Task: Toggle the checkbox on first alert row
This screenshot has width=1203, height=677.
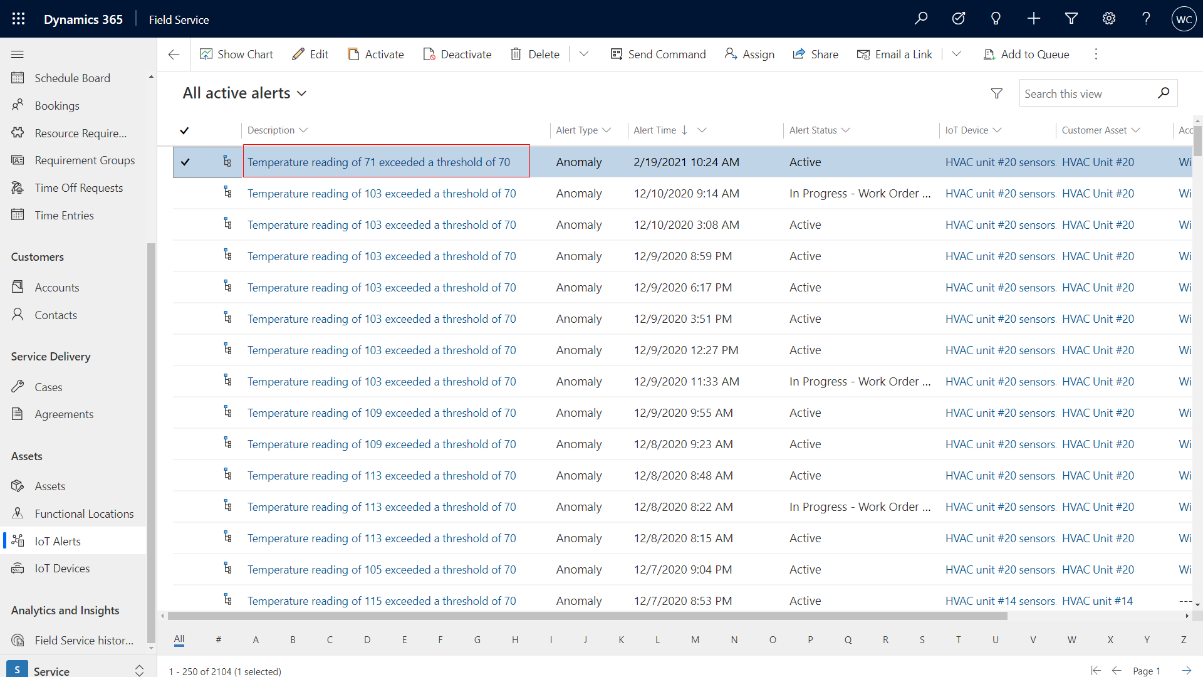Action: point(186,161)
